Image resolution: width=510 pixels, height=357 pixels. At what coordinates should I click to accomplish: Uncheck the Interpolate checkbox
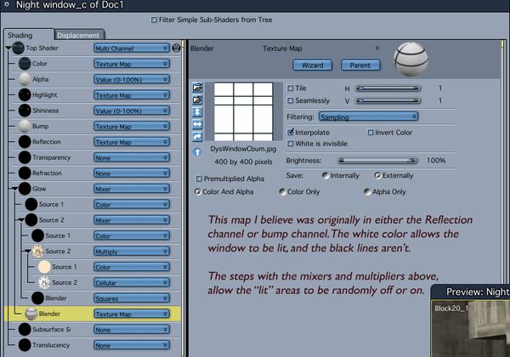[x=290, y=132]
